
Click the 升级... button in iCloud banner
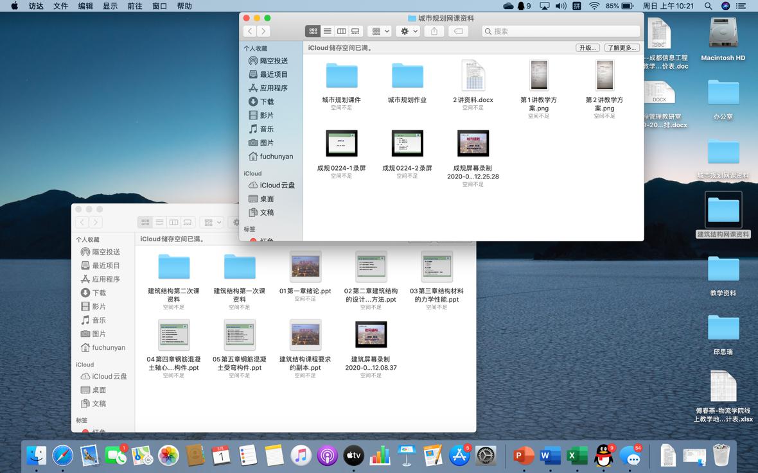587,47
